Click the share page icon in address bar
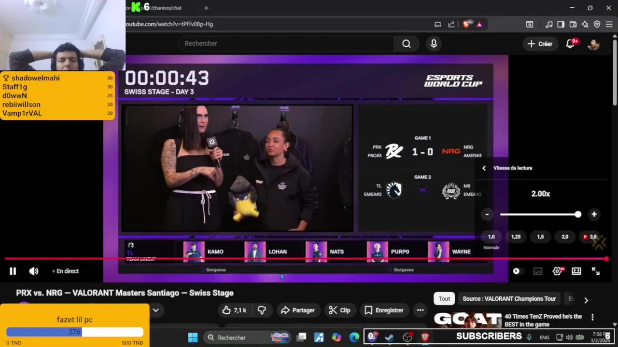The width and height of the screenshot is (618, 347). point(451,24)
